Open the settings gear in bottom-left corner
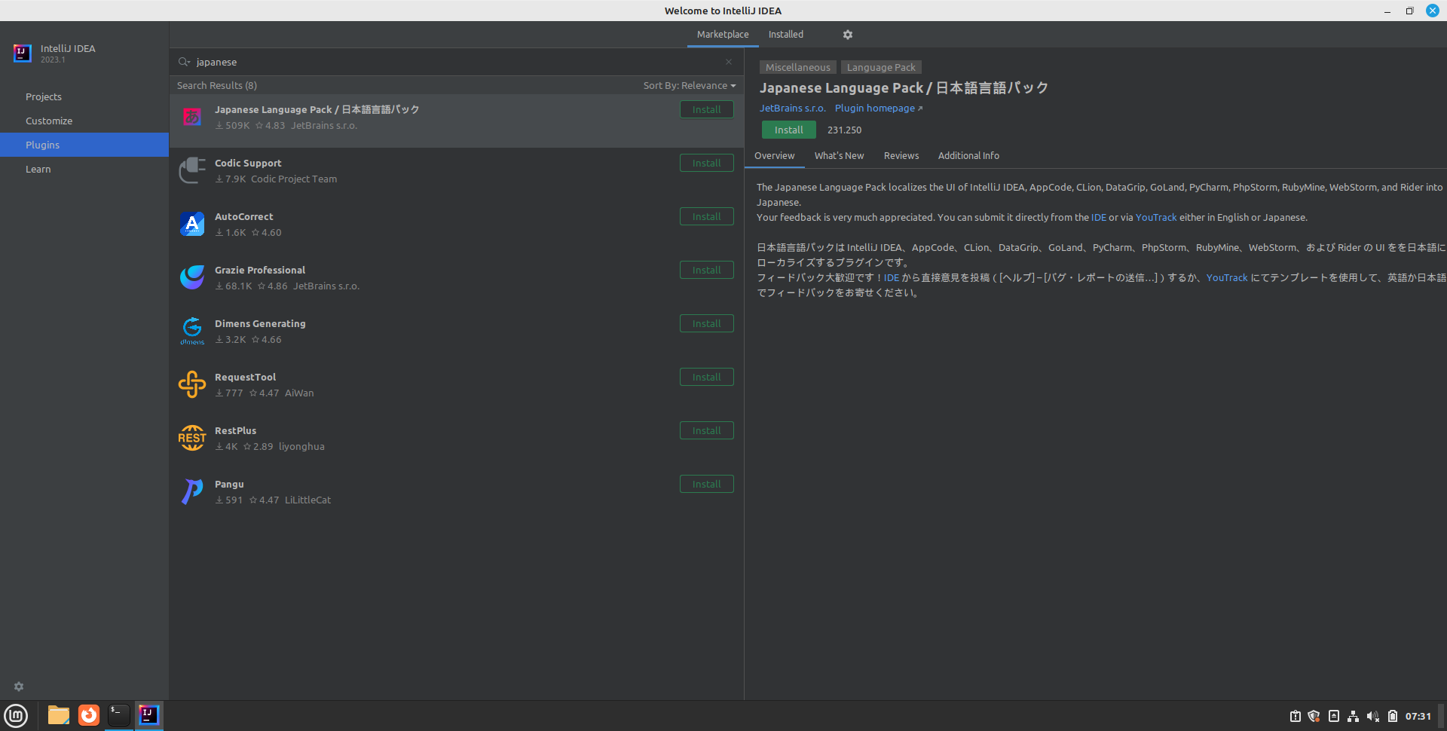 (x=18, y=687)
